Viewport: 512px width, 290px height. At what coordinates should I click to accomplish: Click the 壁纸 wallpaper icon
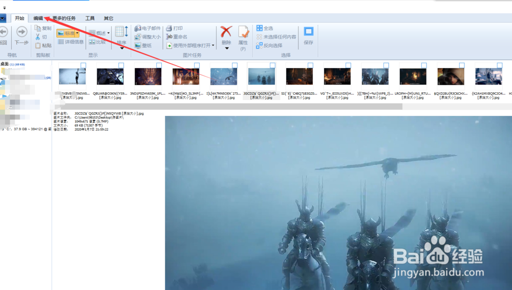click(138, 45)
